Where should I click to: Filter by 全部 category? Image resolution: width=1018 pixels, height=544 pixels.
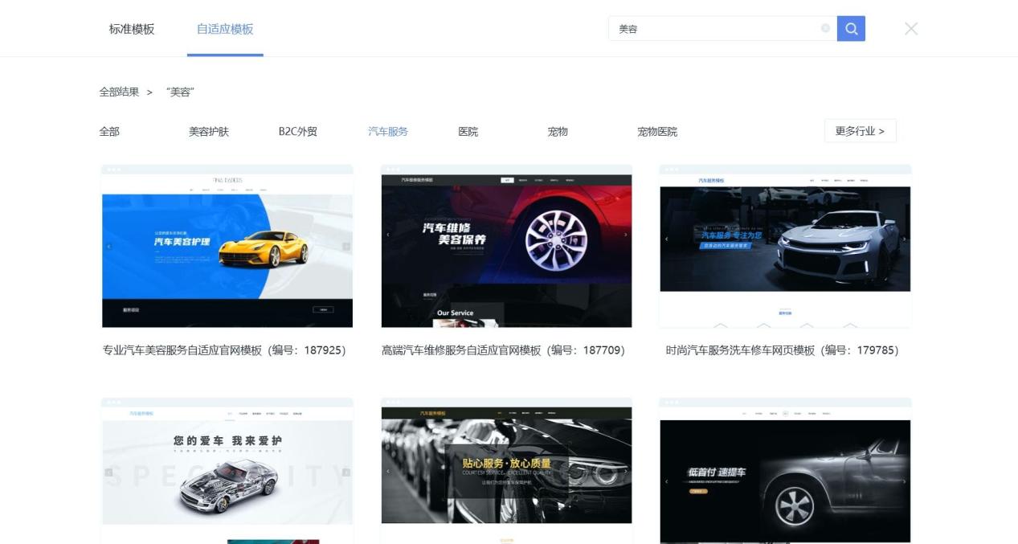pyautogui.click(x=109, y=132)
